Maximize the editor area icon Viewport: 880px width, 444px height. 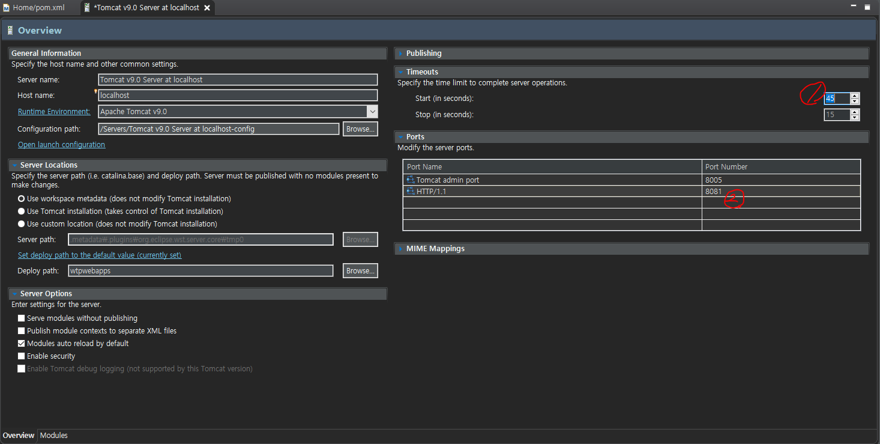pyautogui.click(x=867, y=7)
